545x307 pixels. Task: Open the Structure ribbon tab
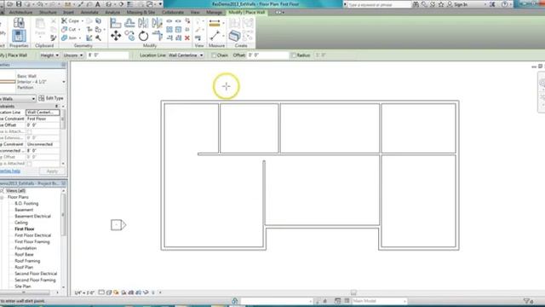point(48,12)
